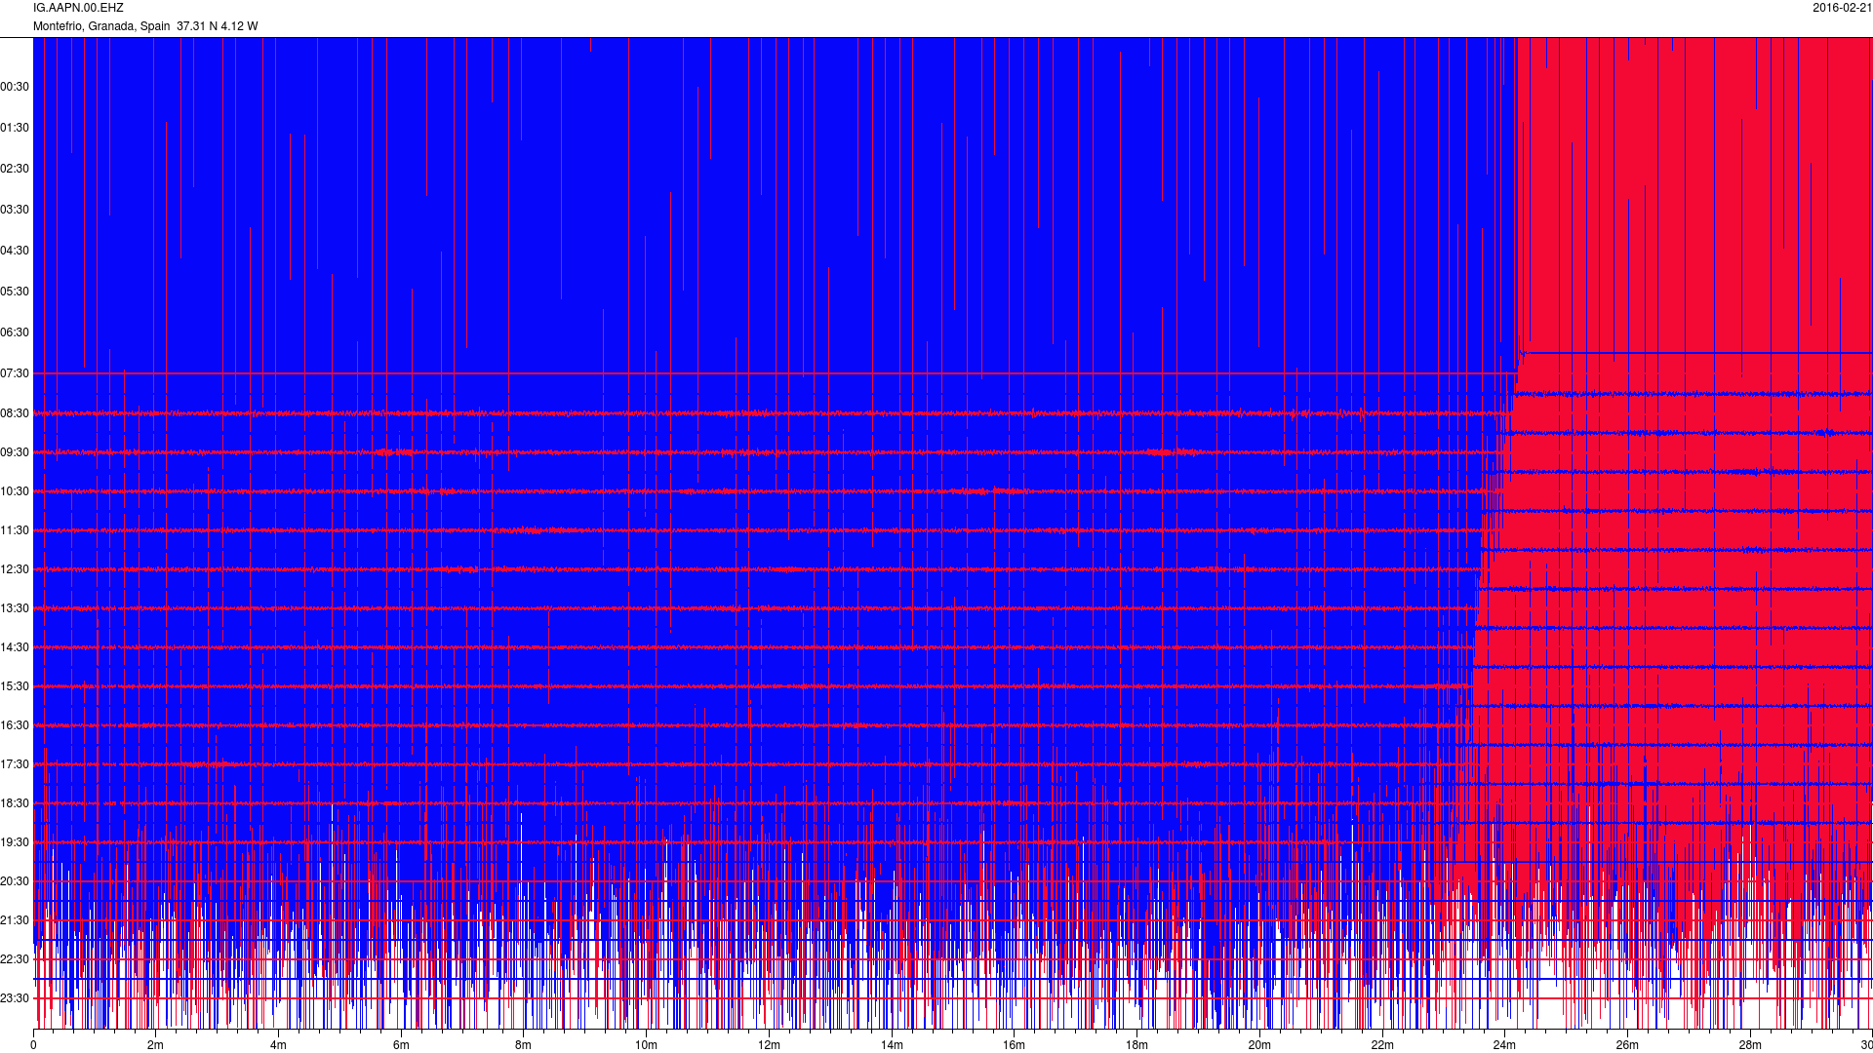Click the 24m axis tick label
Image resolution: width=1873 pixels, height=1053 pixels.
click(x=1504, y=1045)
